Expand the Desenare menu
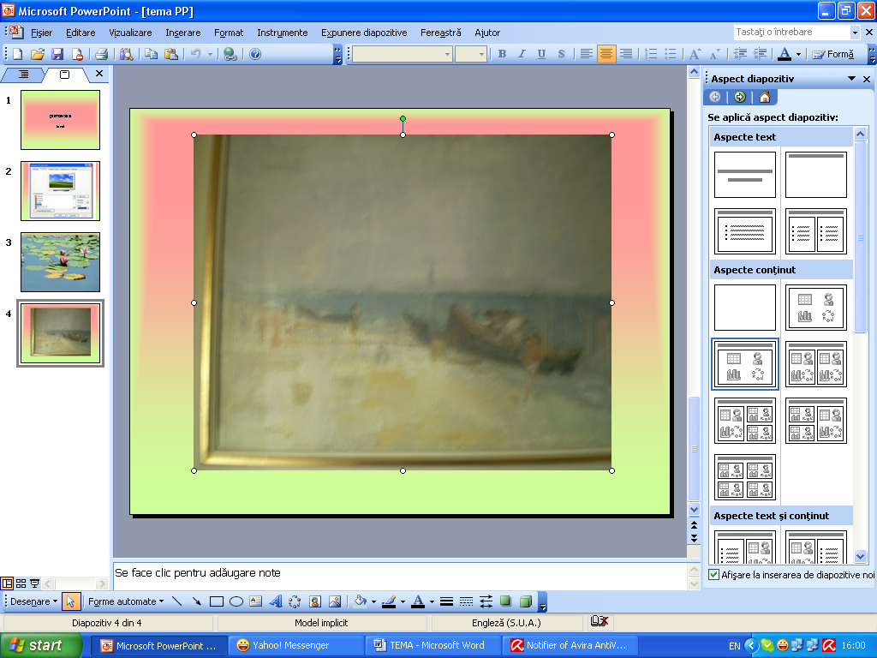877x658 pixels. click(33, 601)
